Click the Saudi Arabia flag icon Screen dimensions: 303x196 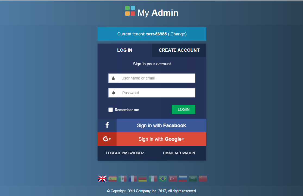193,179
